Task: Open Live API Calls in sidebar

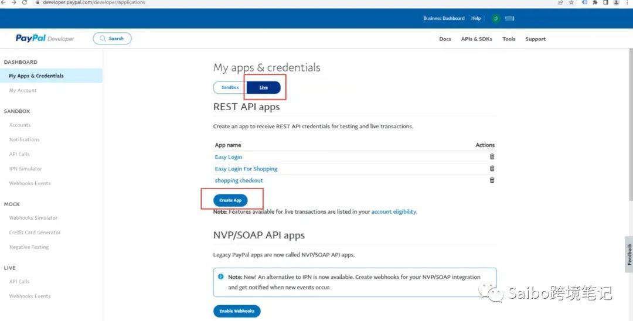Action: [x=19, y=282]
